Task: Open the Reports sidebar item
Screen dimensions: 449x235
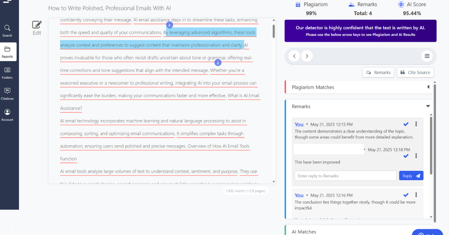Action: [x=7, y=52]
